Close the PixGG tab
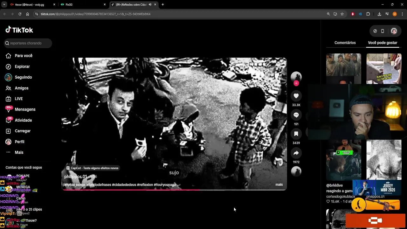Viewport: 407px width, 229px height. [x=105, y=4]
